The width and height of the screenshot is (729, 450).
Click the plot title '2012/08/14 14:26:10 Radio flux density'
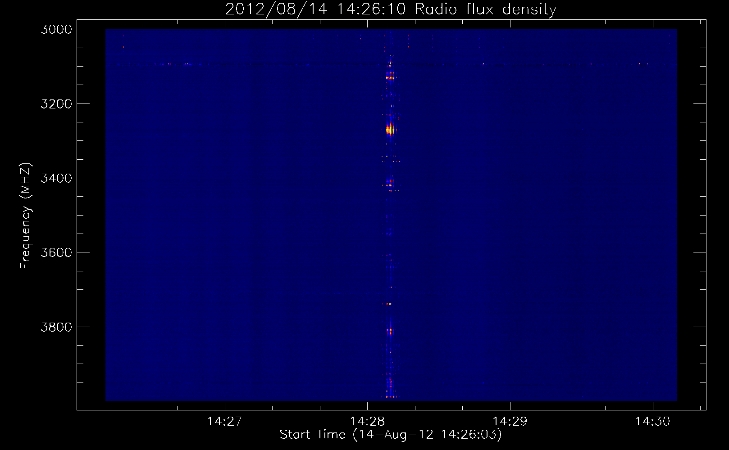click(391, 9)
